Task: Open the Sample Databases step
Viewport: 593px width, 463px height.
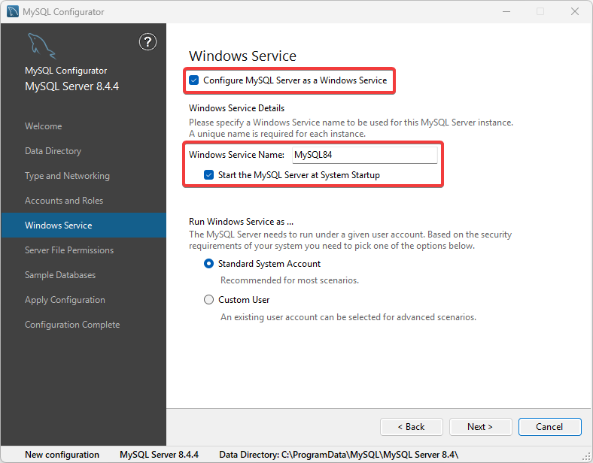Action: click(x=60, y=275)
